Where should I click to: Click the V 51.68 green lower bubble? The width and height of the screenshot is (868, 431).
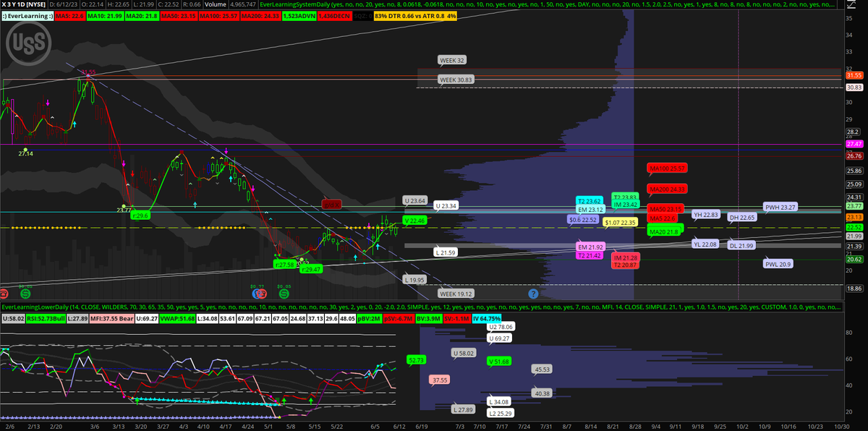tap(501, 361)
